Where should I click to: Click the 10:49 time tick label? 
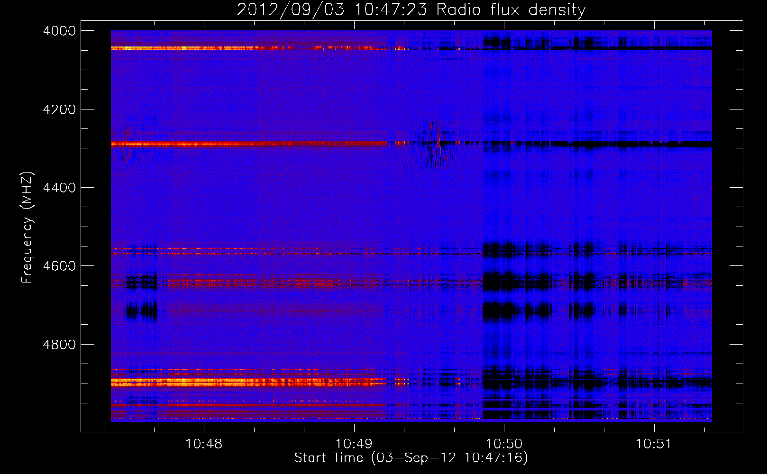[354, 444]
